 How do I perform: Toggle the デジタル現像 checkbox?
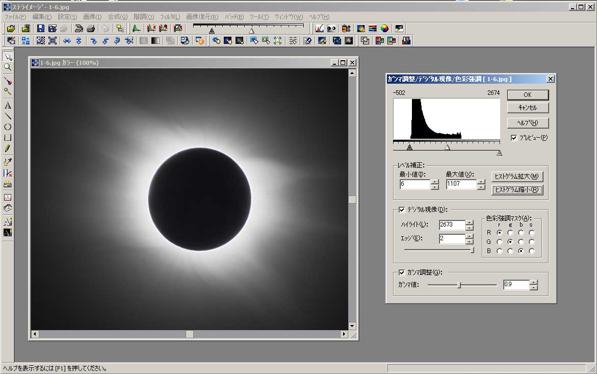(402, 210)
